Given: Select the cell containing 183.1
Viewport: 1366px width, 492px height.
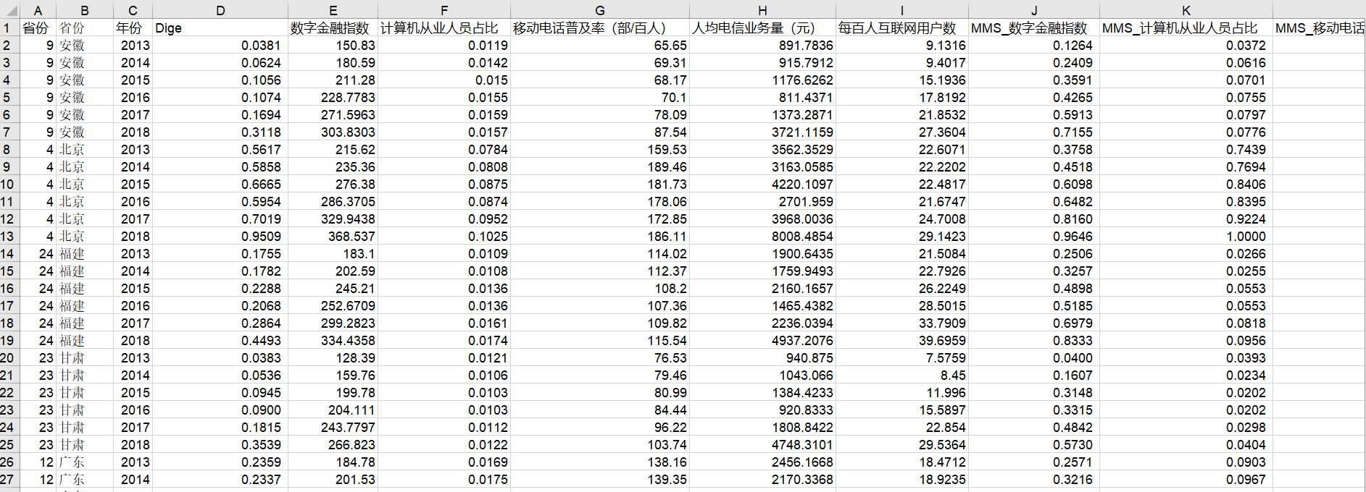Looking at the screenshot, I should [333, 253].
